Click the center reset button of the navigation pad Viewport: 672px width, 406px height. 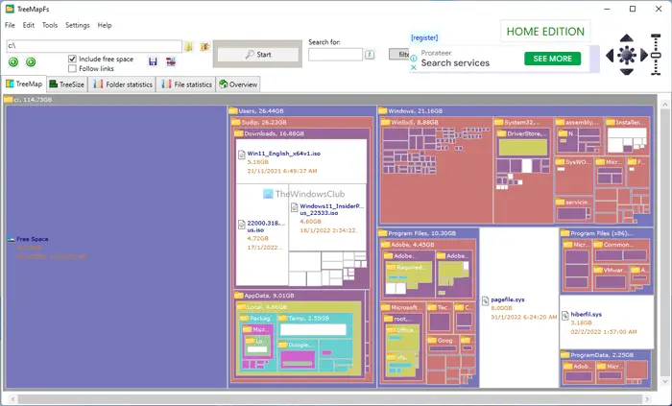coord(627,55)
